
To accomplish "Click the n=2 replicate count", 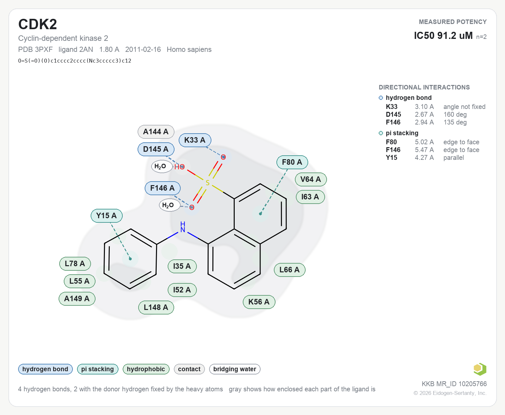I will pyautogui.click(x=481, y=37).
